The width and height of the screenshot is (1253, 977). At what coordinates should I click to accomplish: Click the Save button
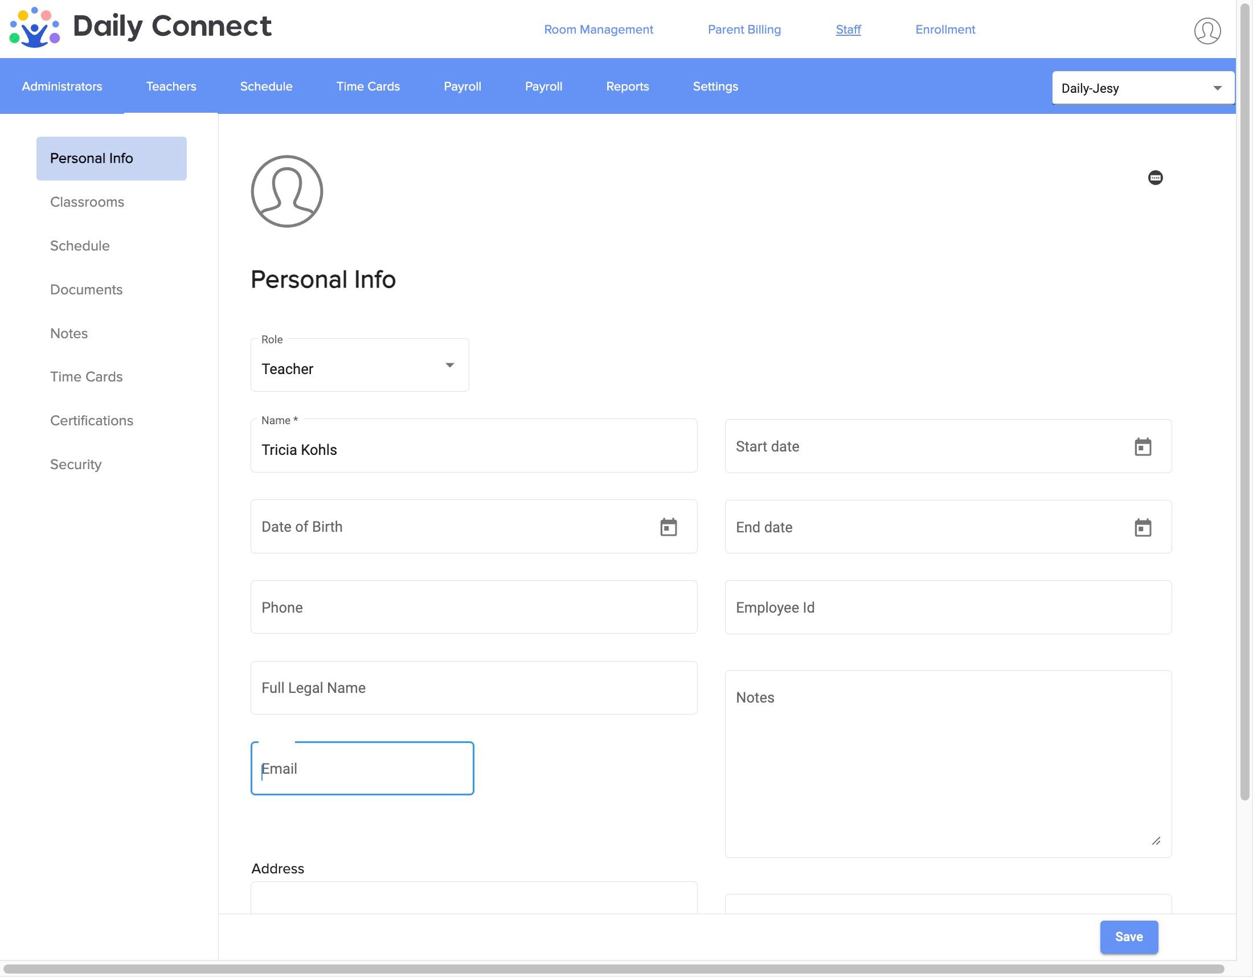[1128, 937]
